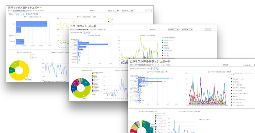Toggle コートホテルズ legend entry
Image resolution: width=255 pixels, height=133 pixels.
point(237,85)
